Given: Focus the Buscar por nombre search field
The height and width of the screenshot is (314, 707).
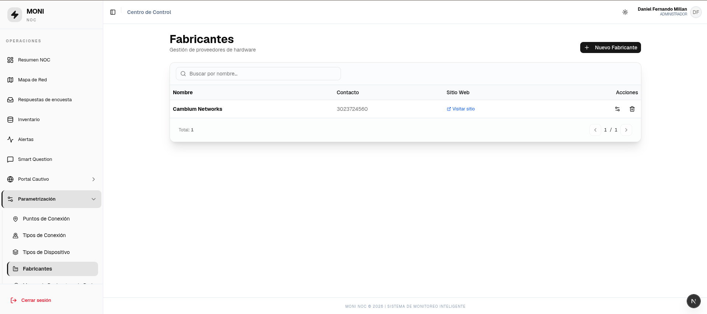Looking at the screenshot, I should click(x=258, y=74).
